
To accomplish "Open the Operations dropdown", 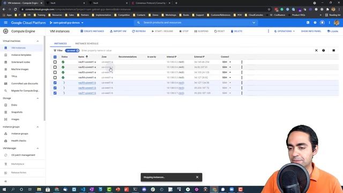I will [x=285, y=31].
